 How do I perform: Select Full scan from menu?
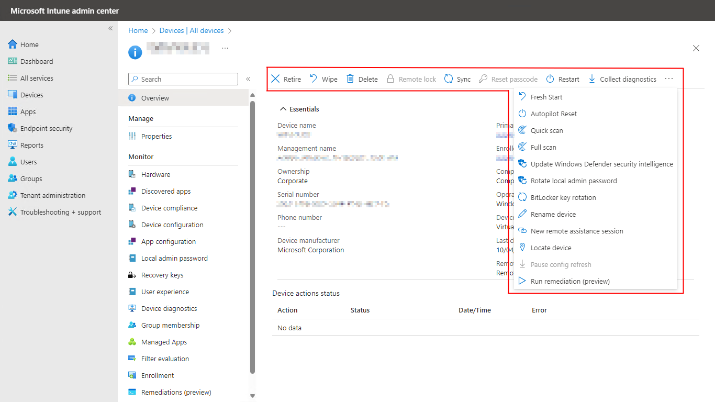click(x=596, y=147)
